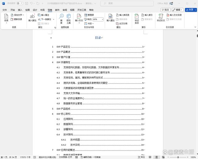
Task: Open footnote dialog launcher in 脚注 group
Action: pyautogui.click(x=55, y=28)
